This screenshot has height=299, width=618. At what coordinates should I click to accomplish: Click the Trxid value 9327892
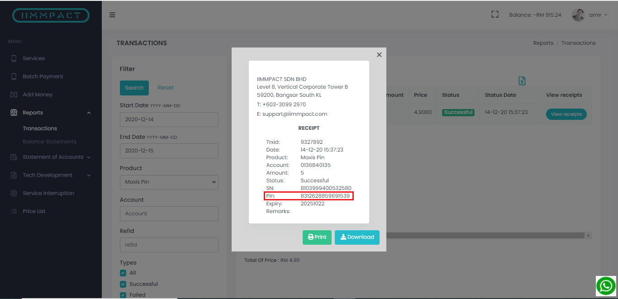pos(312,142)
